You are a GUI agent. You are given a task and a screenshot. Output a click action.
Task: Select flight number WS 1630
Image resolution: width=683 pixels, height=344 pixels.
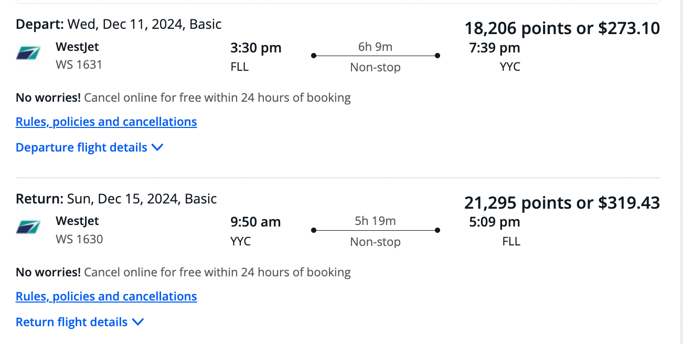tap(79, 239)
